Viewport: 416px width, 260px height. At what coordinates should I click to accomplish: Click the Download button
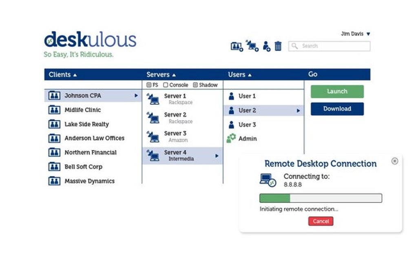click(337, 109)
